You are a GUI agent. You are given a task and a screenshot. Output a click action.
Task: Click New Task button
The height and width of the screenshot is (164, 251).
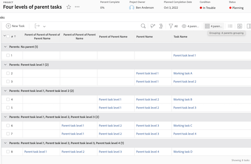(15, 26)
